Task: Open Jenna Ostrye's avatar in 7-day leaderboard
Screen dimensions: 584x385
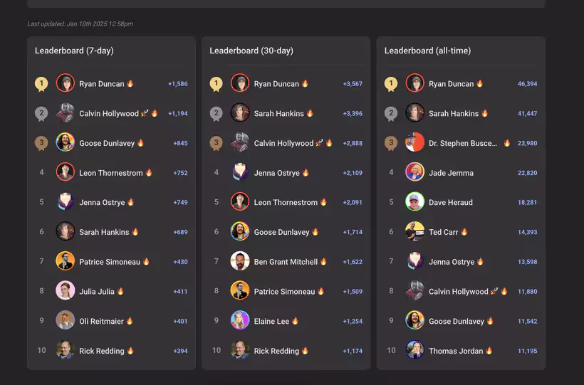Action: pyautogui.click(x=66, y=202)
